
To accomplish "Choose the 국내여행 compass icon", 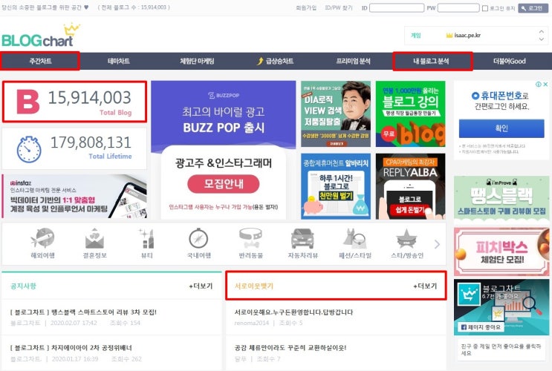I will click(198, 238).
